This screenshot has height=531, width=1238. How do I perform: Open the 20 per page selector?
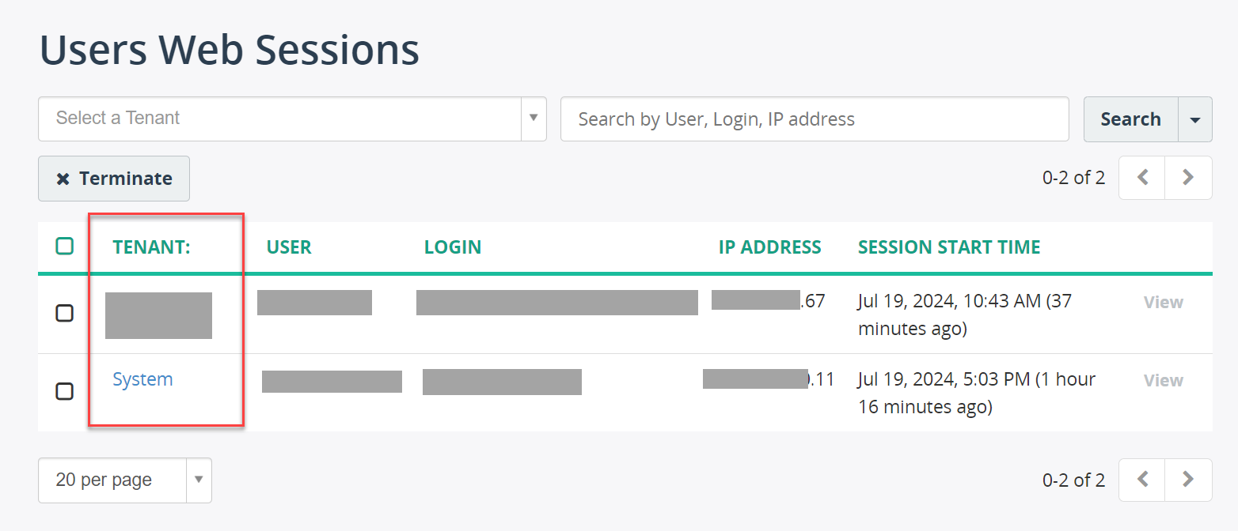pyautogui.click(x=125, y=480)
